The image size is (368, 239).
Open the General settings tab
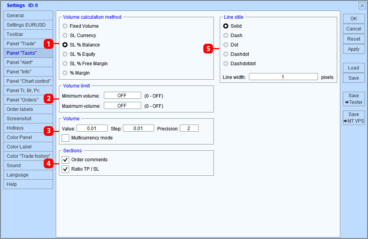(x=28, y=16)
